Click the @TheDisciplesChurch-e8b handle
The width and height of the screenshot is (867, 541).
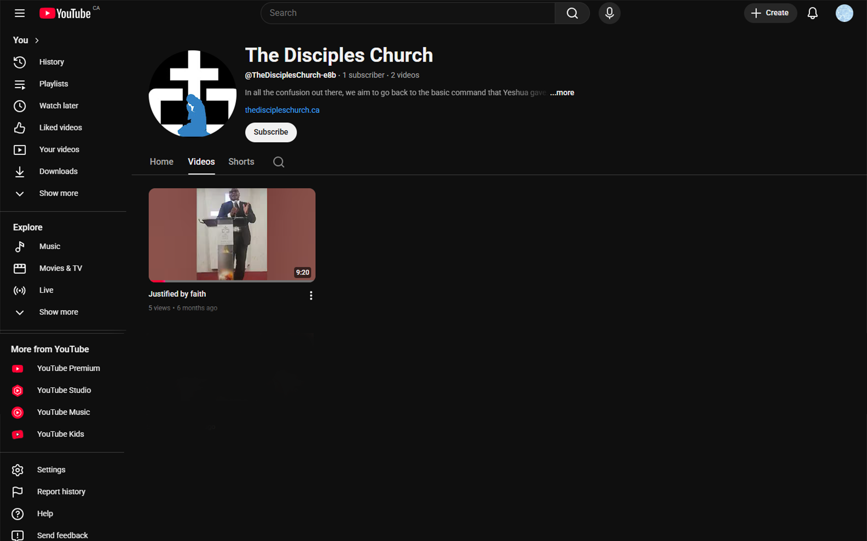[291, 75]
